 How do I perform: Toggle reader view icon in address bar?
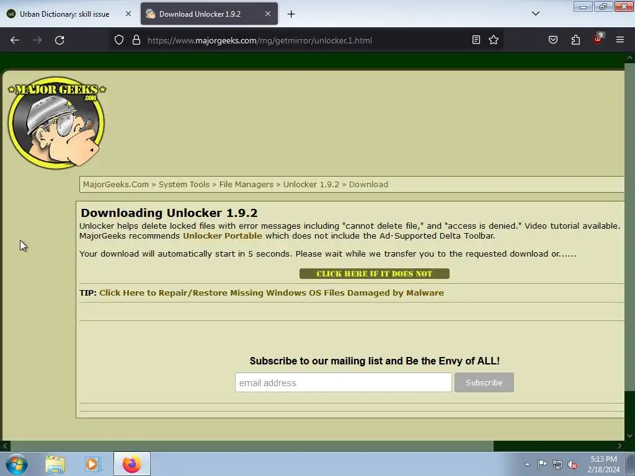pos(476,40)
